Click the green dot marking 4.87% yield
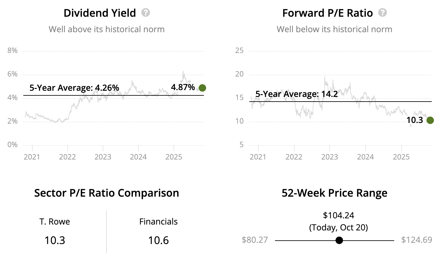442x262 pixels. point(202,88)
